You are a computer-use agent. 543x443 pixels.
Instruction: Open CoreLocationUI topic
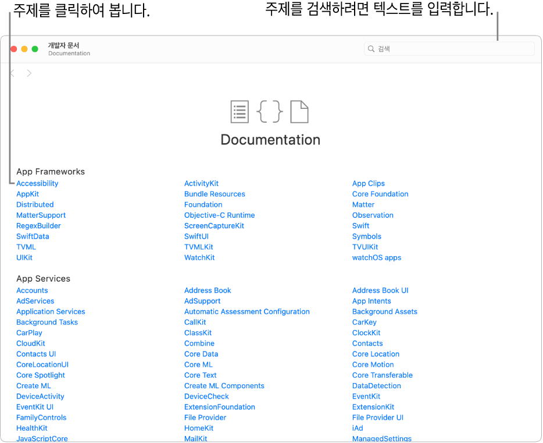click(42, 364)
